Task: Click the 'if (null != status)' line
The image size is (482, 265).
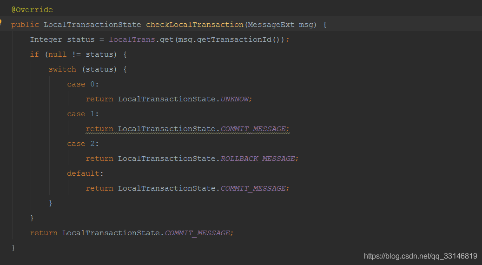Action: 79,54
